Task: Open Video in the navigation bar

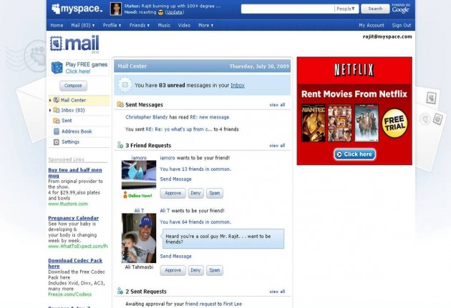Action: click(184, 25)
